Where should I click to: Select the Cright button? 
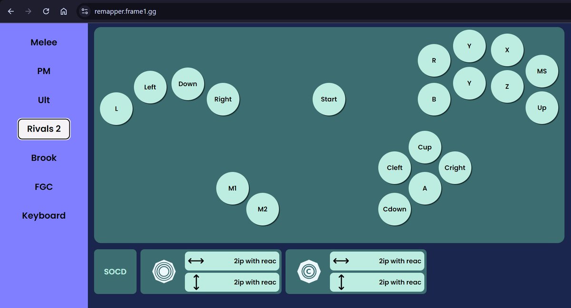pyautogui.click(x=455, y=168)
